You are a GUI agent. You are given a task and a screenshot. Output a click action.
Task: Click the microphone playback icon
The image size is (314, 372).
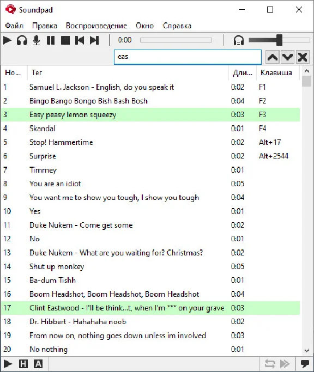[x=37, y=40]
